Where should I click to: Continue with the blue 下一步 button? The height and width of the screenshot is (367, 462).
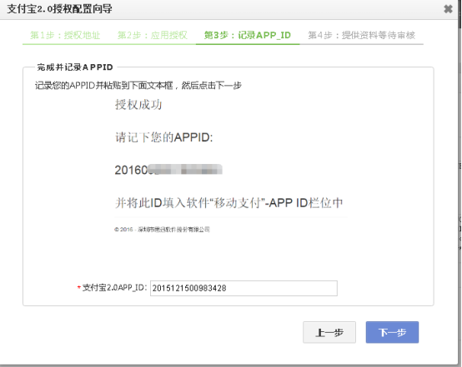click(x=392, y=332)
